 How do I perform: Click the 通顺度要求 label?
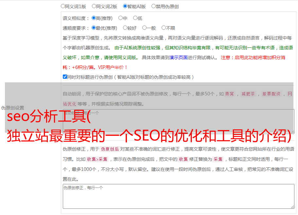[76, 28]
